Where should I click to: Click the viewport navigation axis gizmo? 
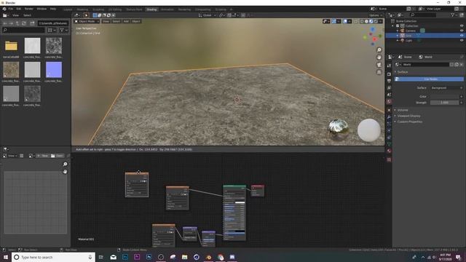pyautogui.click(x=371, y=36)
